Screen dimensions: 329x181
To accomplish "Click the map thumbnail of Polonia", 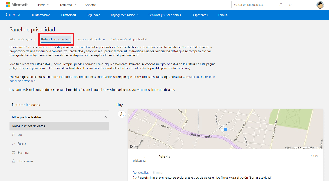I will coord(226,129).
